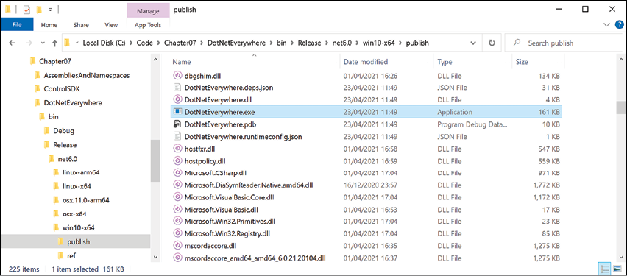Select Microsoft.DiaSymReader.Native.amd64.dll file
Image resolution: width=627 pixels, height=276 pixels.
[x=249, y=185]
